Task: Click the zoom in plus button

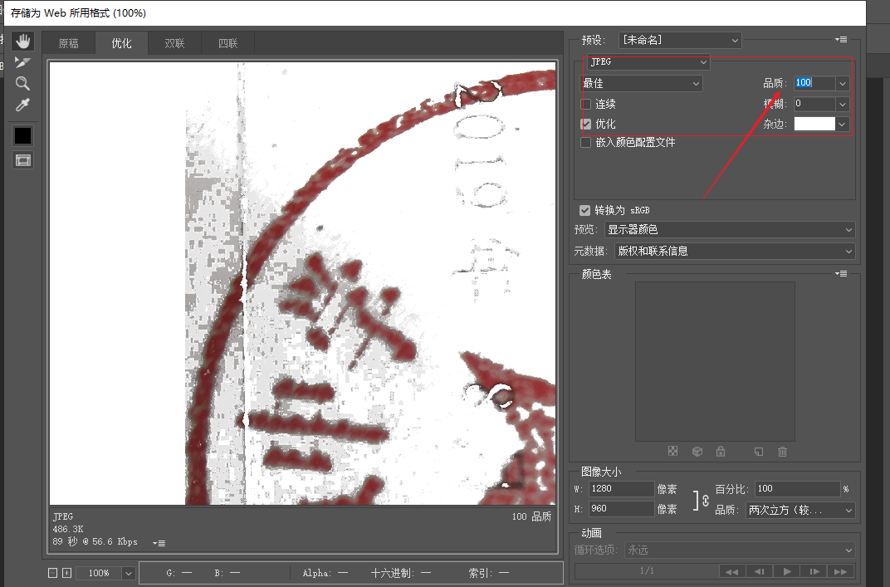Action: 66,574
